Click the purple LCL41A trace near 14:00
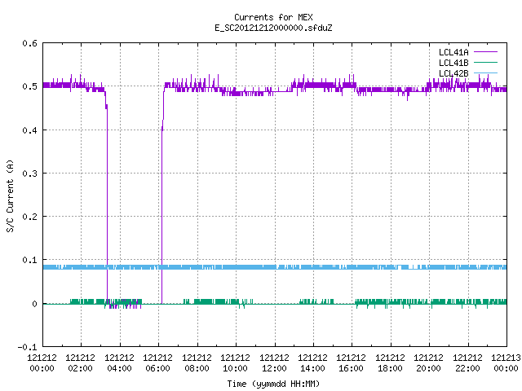 point(313,85)
